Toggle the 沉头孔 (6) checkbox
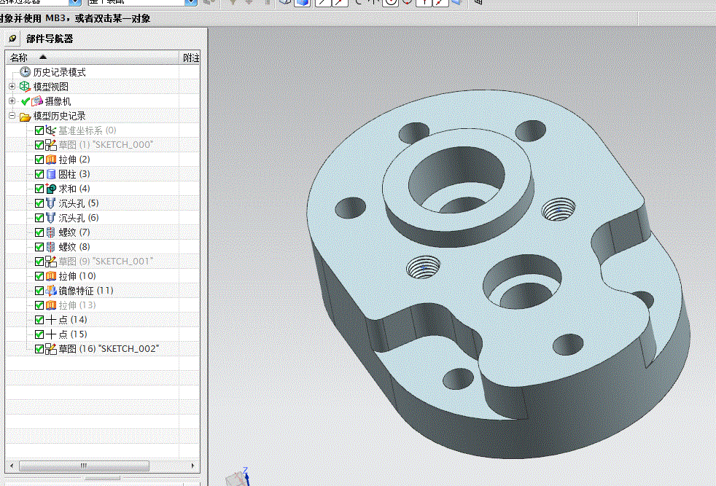This screenshot has width=716, height=486. 39,218
